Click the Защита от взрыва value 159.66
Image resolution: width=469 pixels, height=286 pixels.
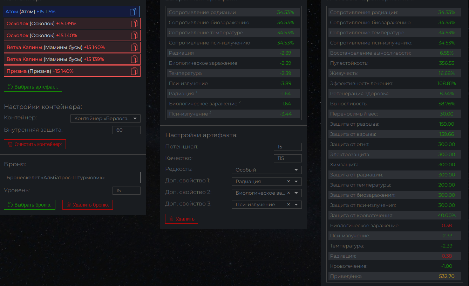pyautogui.click(x=447, y=134)
